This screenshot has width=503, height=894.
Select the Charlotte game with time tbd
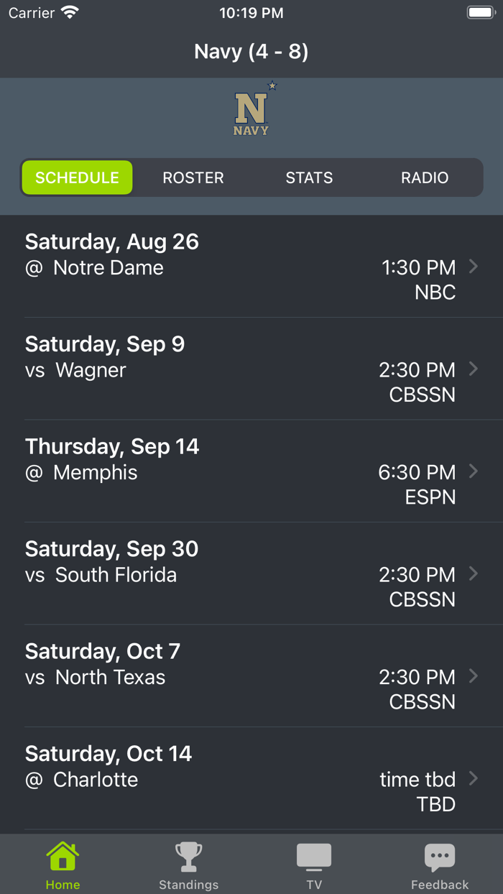pyautogui.click(x=251, y=778)
